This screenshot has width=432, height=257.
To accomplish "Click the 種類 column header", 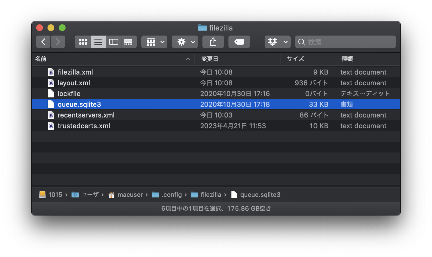I will (x=347, y=59).
